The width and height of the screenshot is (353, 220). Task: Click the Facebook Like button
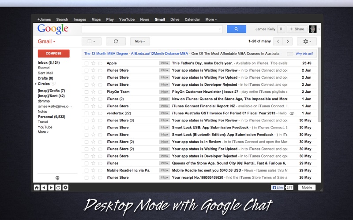pyautogui.click(x=278, y=187)
